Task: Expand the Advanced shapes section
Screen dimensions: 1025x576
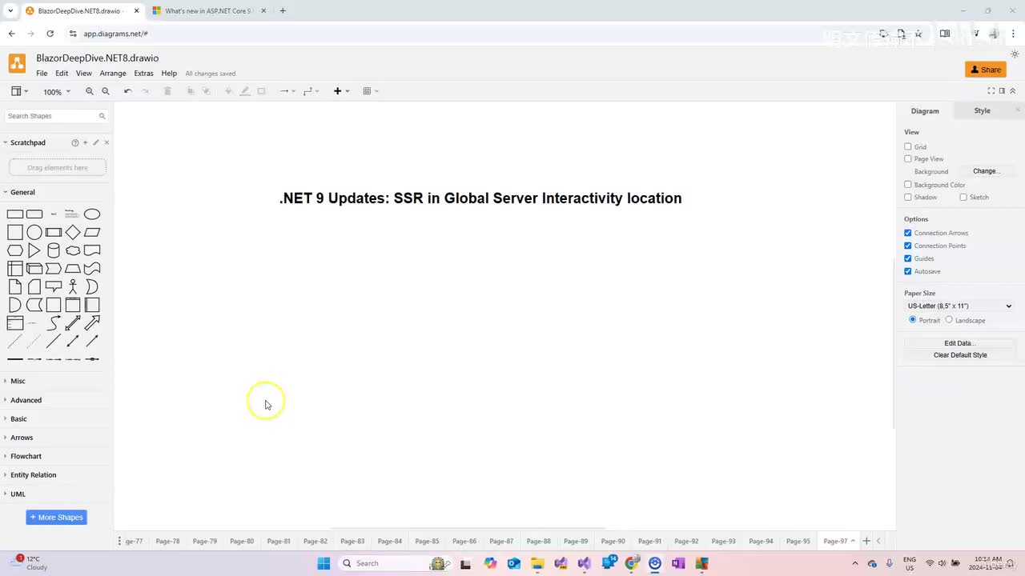Action: click(26, 400)
